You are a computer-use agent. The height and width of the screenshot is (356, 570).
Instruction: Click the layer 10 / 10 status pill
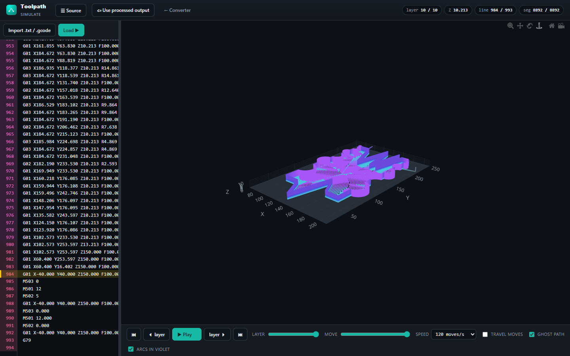(422, 10)
